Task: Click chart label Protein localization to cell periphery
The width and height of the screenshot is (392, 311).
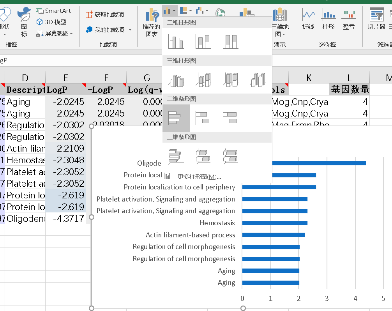Action: click(180, 187)
